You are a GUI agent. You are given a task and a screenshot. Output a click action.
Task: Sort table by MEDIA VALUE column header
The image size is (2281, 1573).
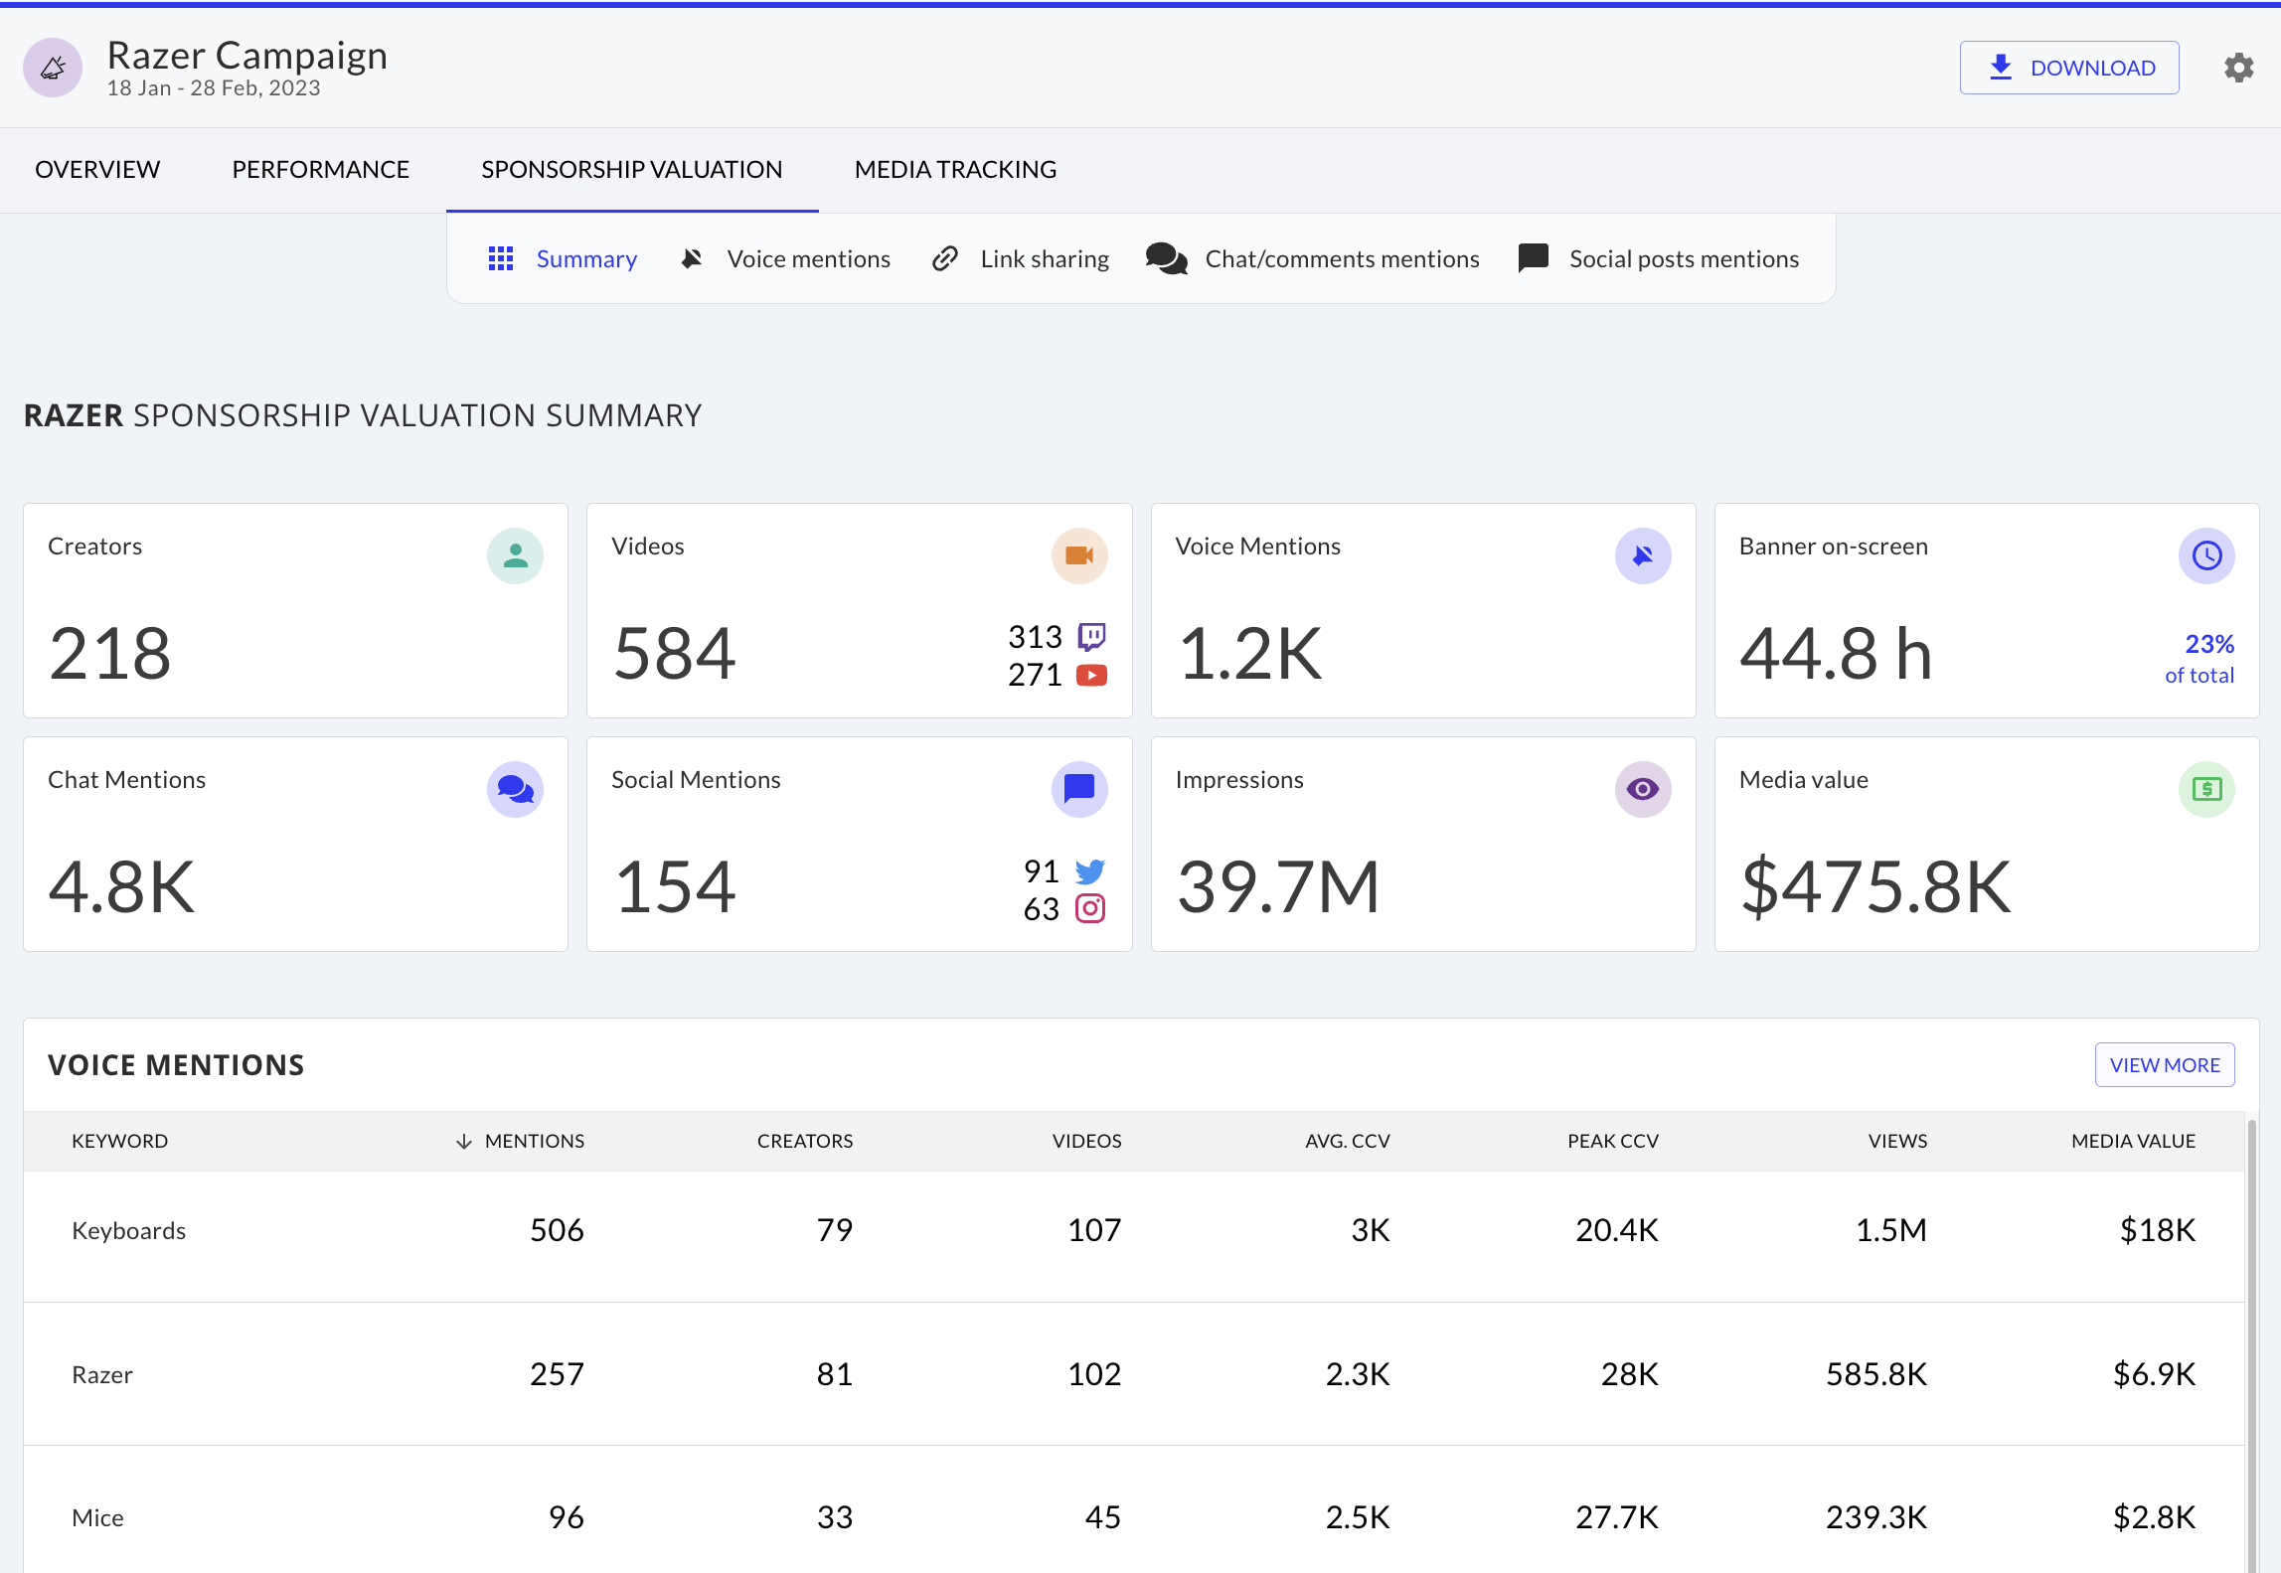pos(2134,1142)
